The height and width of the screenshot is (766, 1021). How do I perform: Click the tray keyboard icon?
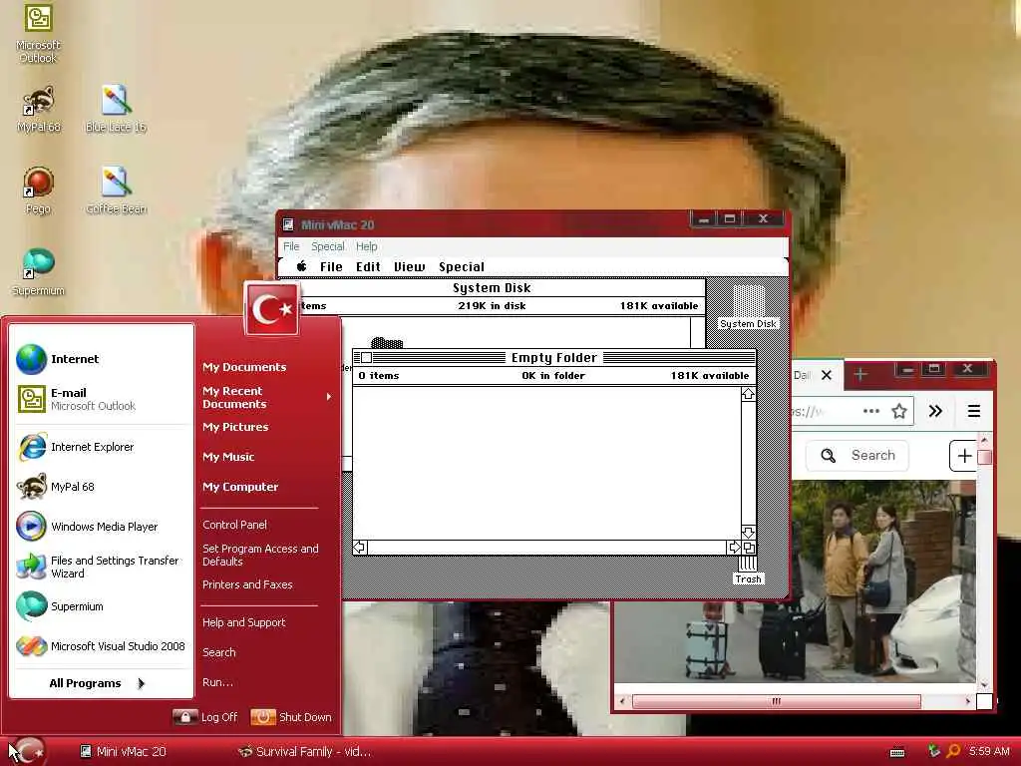coord(897,752)
